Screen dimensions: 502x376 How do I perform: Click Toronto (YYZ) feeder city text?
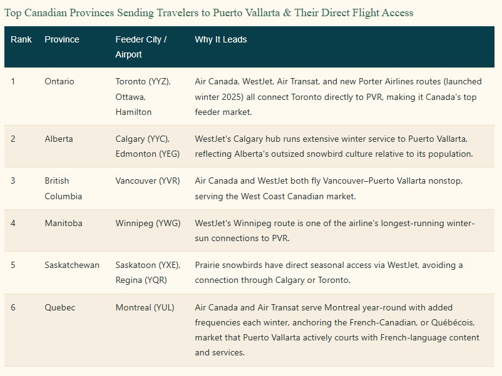[x=143, y=81]
